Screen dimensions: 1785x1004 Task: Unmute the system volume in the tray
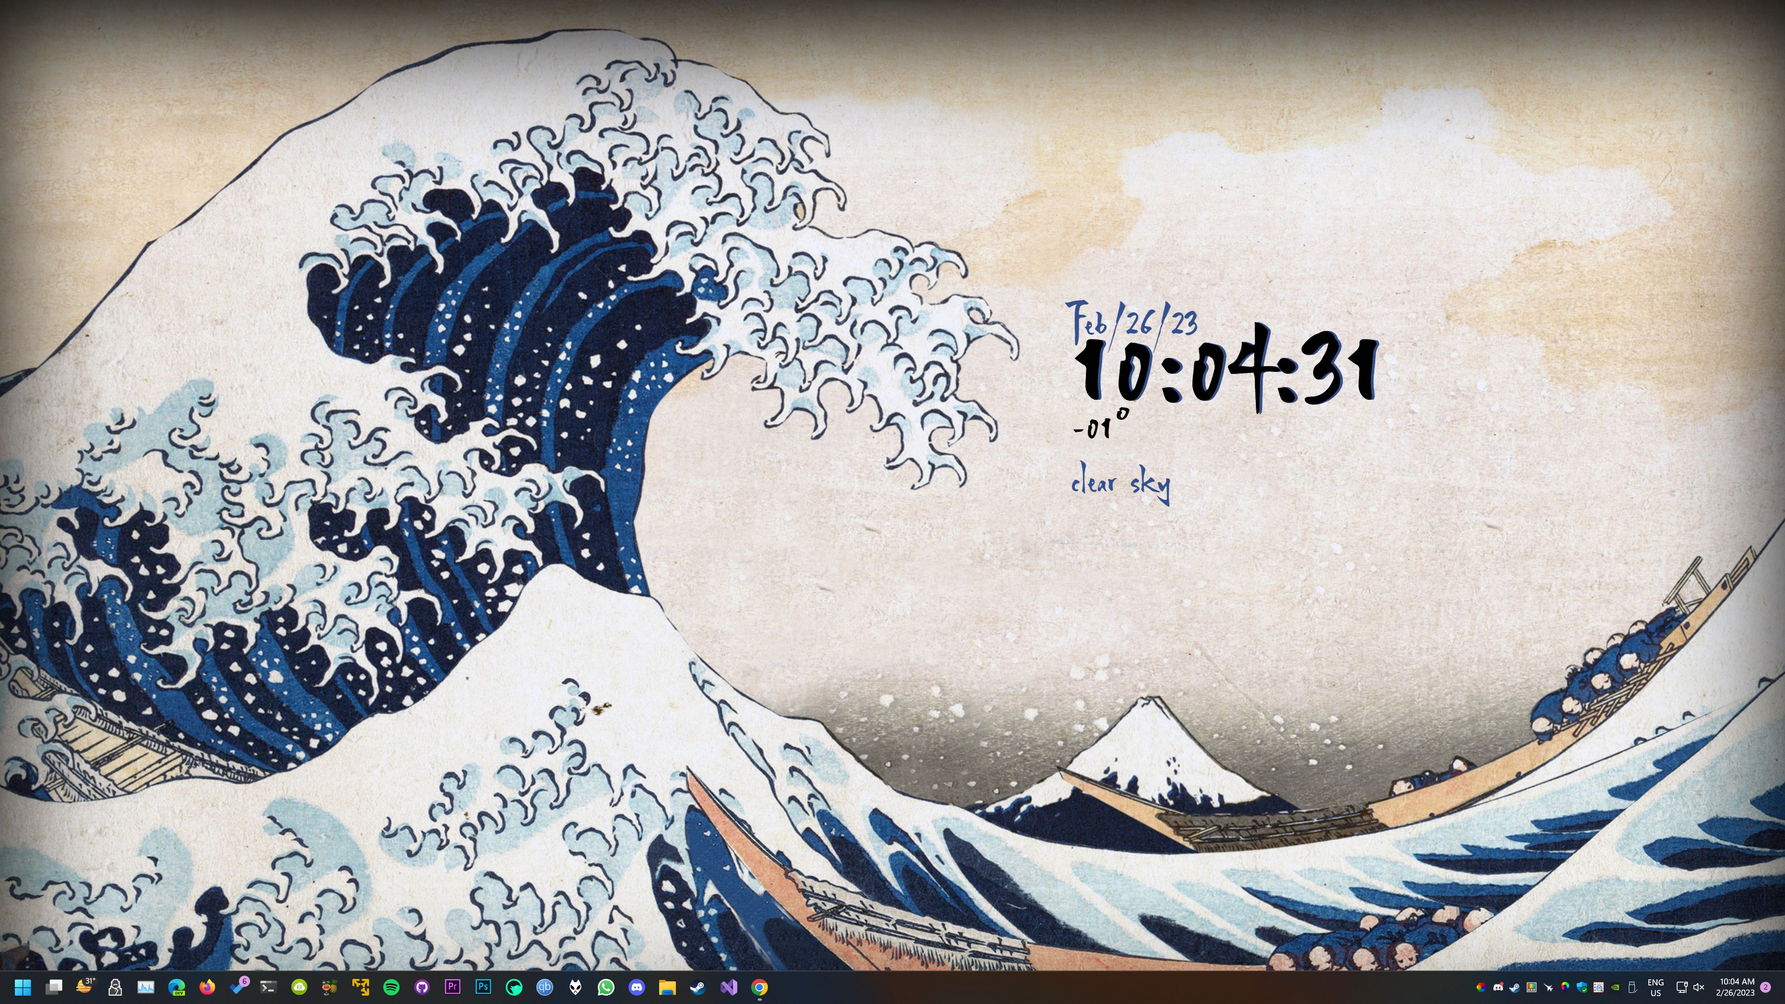[x=1700, y=987]
